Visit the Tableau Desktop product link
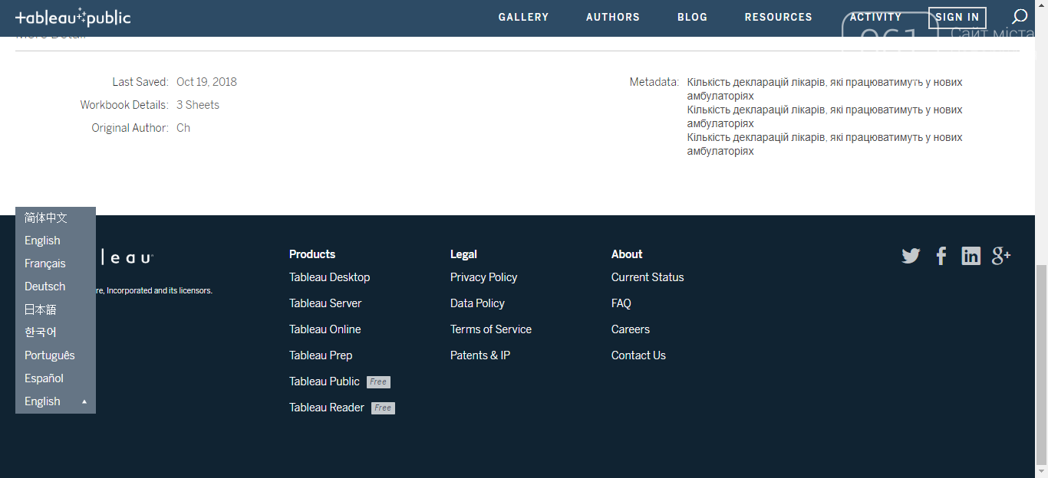Image resolution: width=1048 pixels, height=478 pixels. point(329,277)
